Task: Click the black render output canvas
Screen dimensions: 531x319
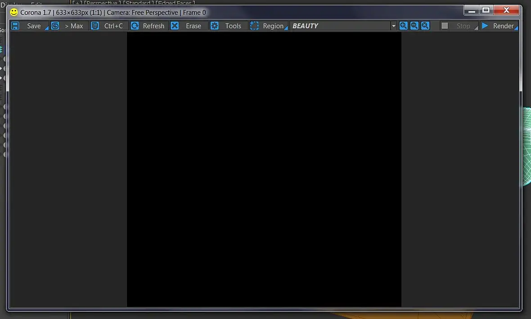Action: click(x=264, y=169)
